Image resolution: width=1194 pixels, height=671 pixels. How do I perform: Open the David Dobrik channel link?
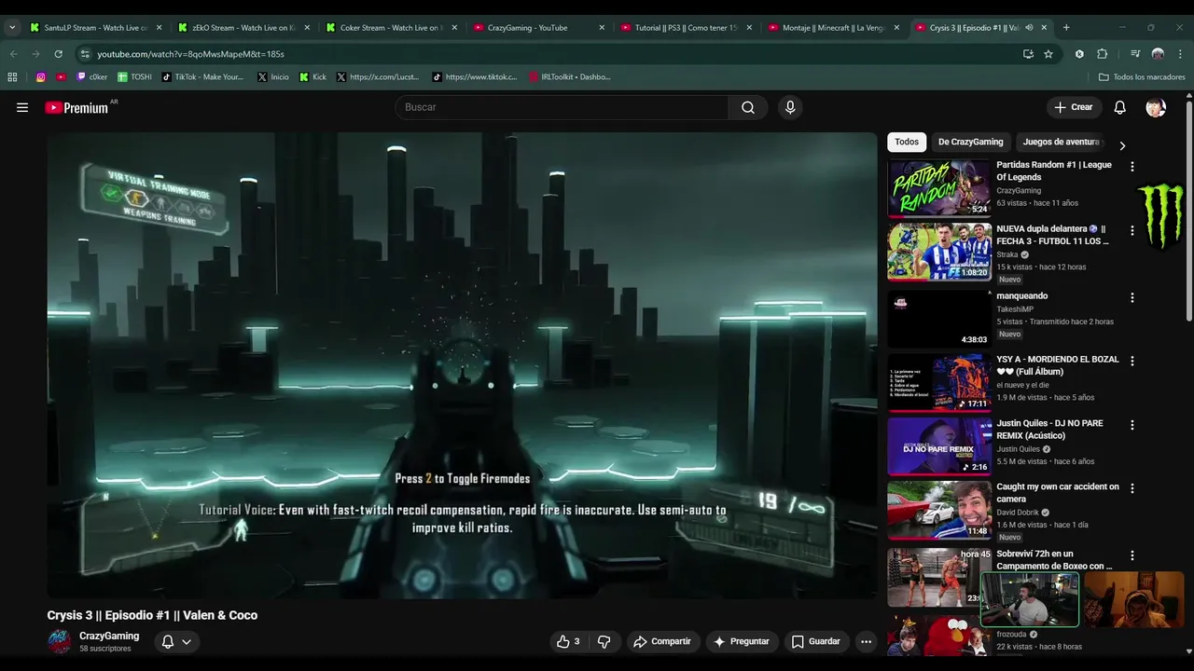(1018, 513)
